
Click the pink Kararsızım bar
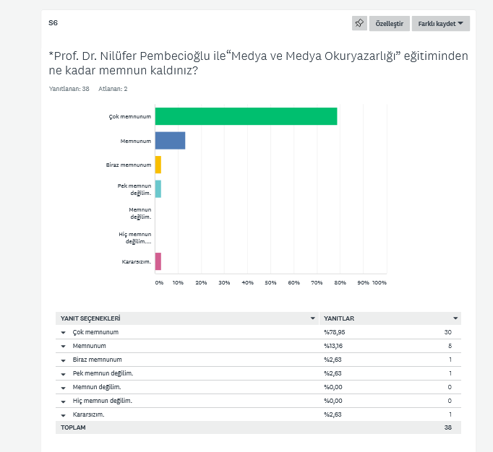click(x=158, y=261)
